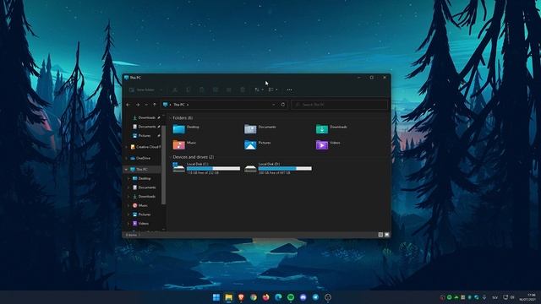Expand Desktop node under This PC
Image resolution: width=541 pixels, height=304 pixels.
point(129,178)
